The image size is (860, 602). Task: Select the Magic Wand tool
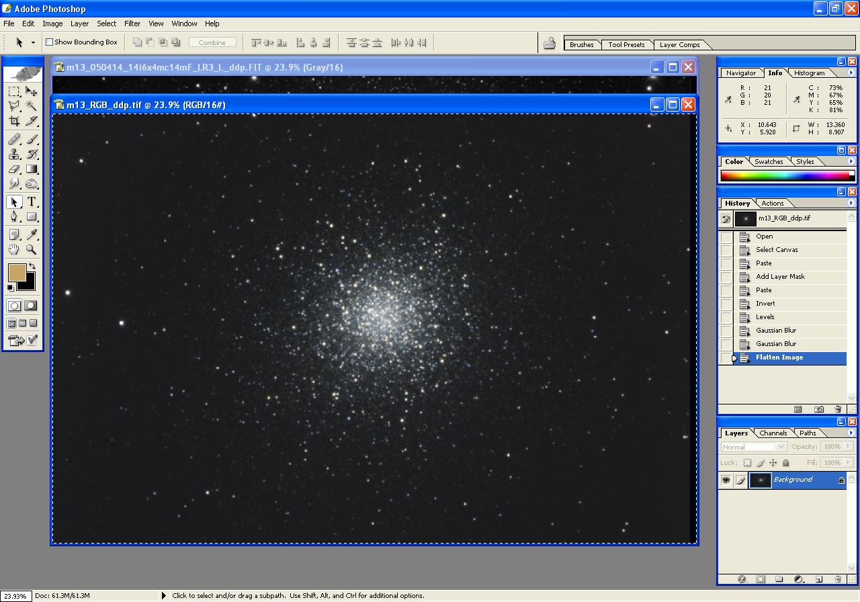pyautogui.click(x=32, y=106)
